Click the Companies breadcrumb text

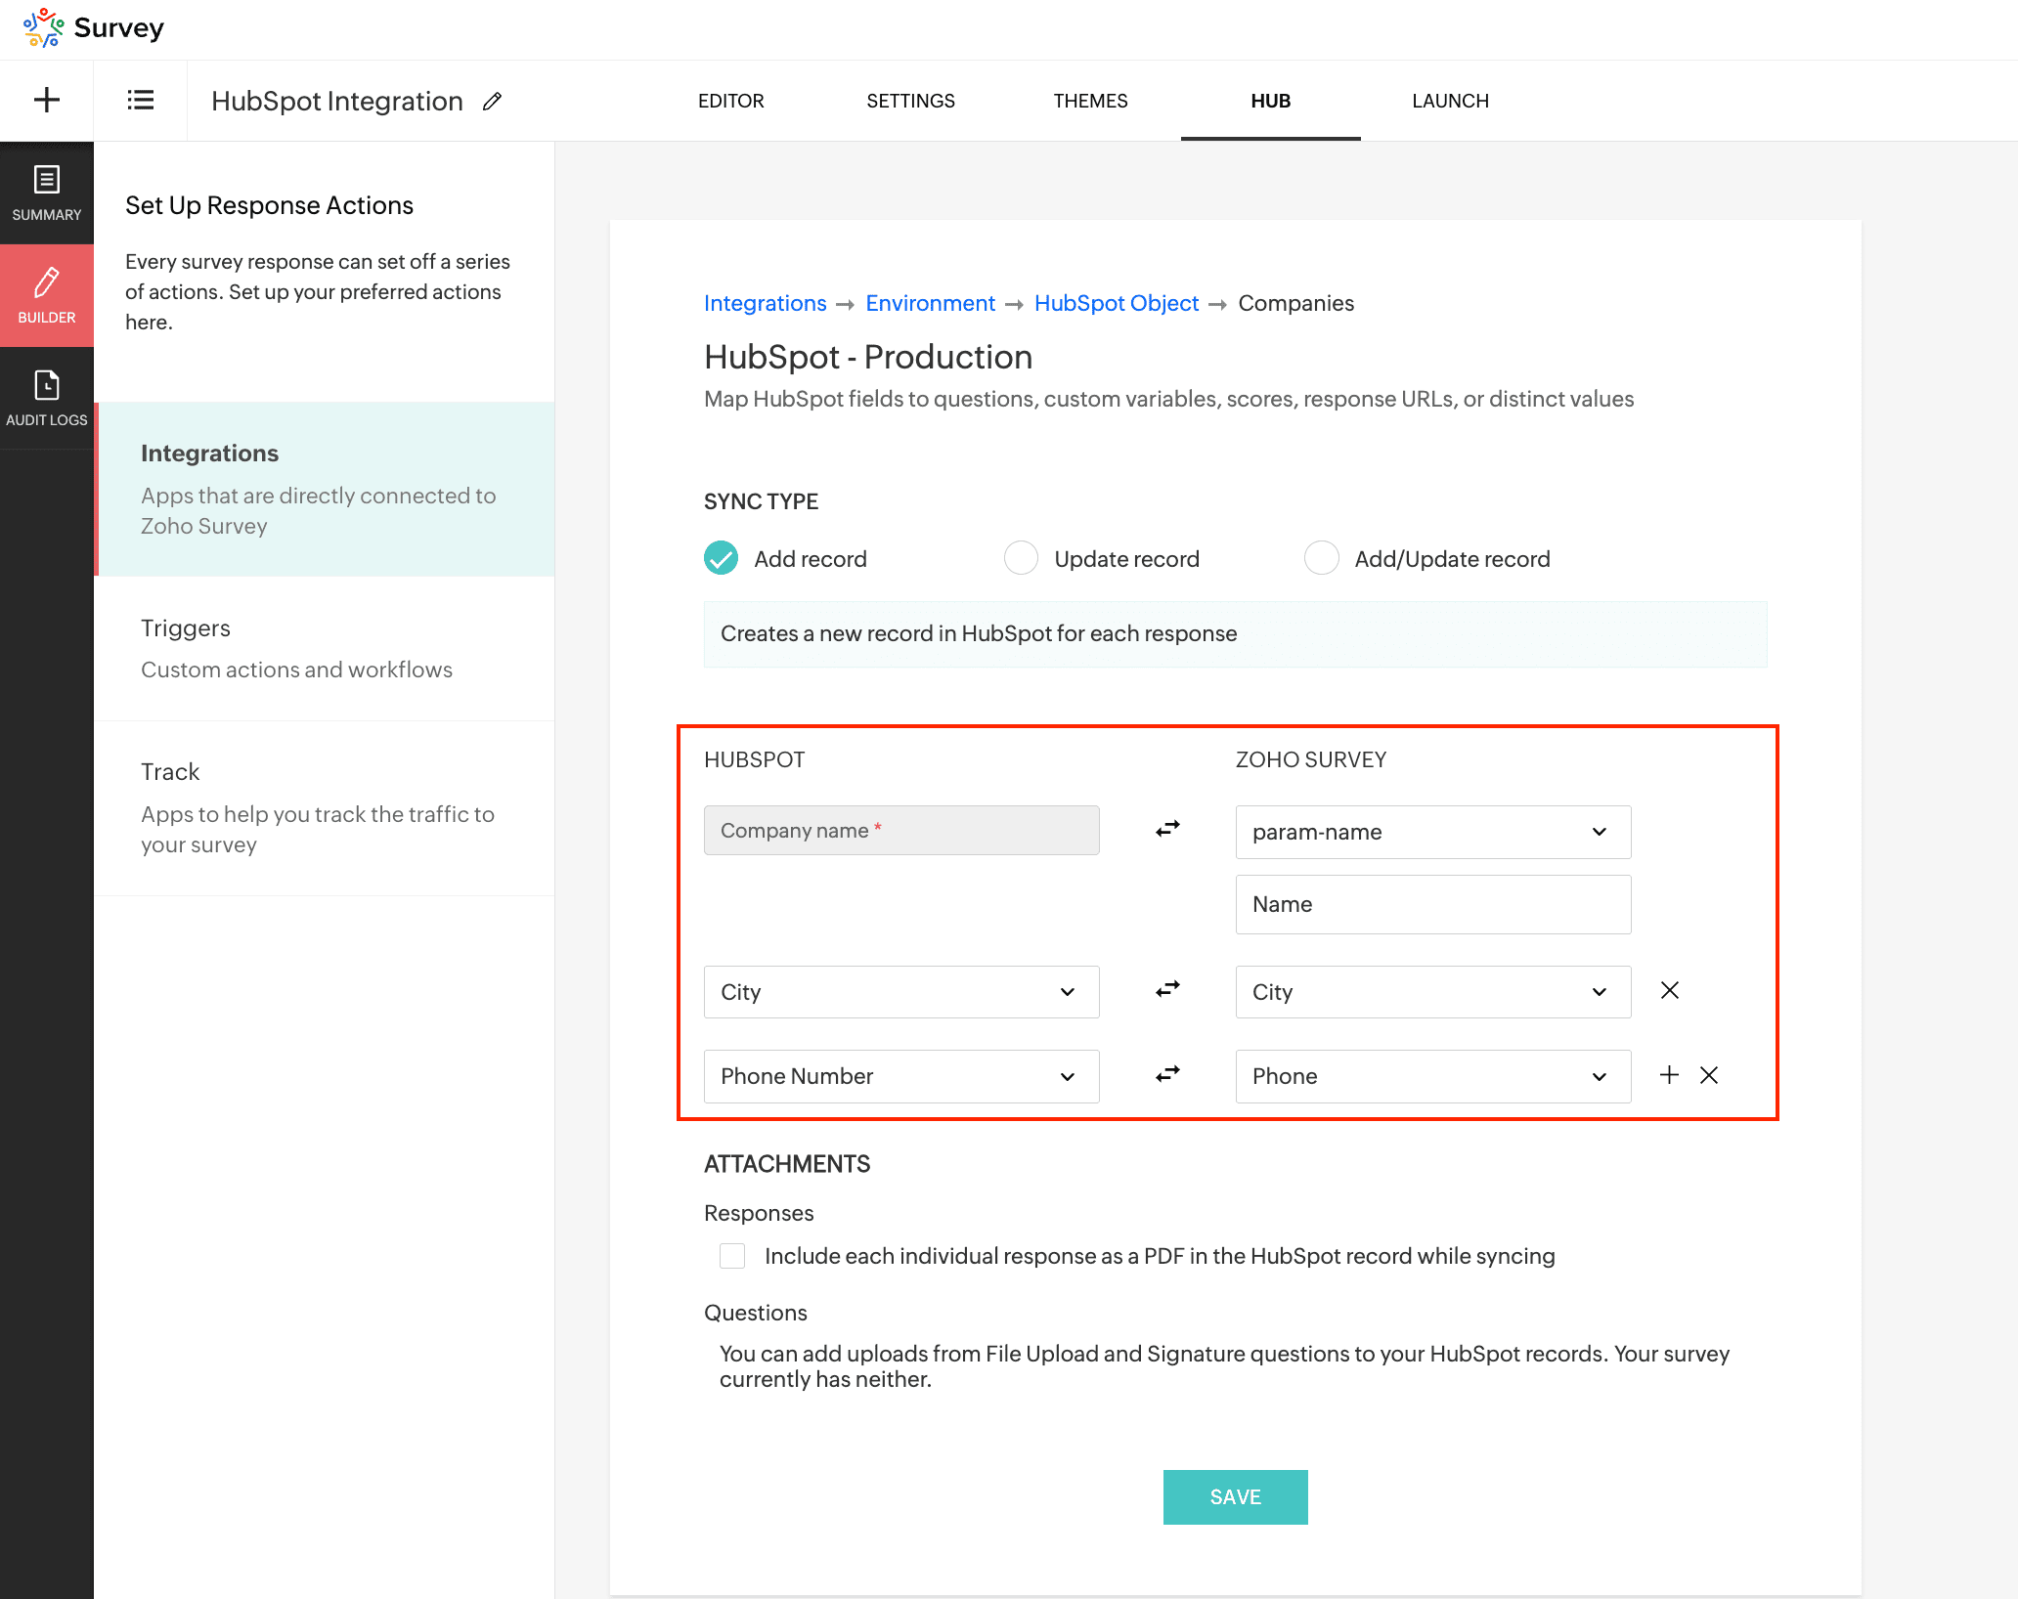click(x=1296, y=303)
